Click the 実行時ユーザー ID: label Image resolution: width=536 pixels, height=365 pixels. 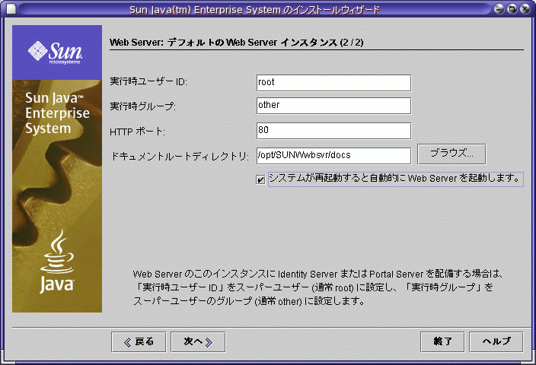coord(148,82)
